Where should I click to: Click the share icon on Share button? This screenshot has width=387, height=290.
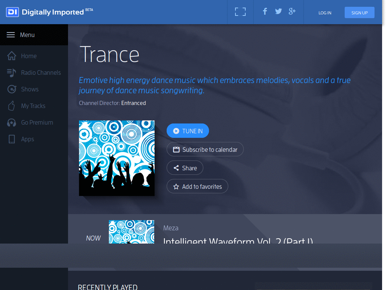pos(176,168)
